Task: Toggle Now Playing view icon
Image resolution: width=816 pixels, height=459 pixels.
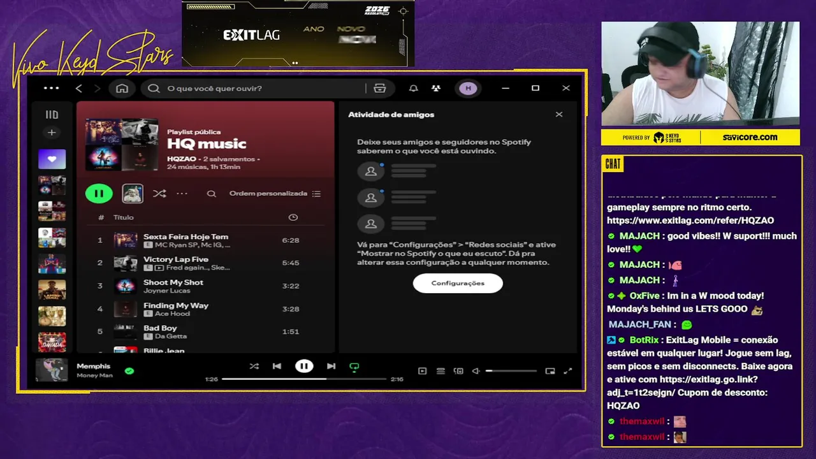Action: (x=422, y=371)
